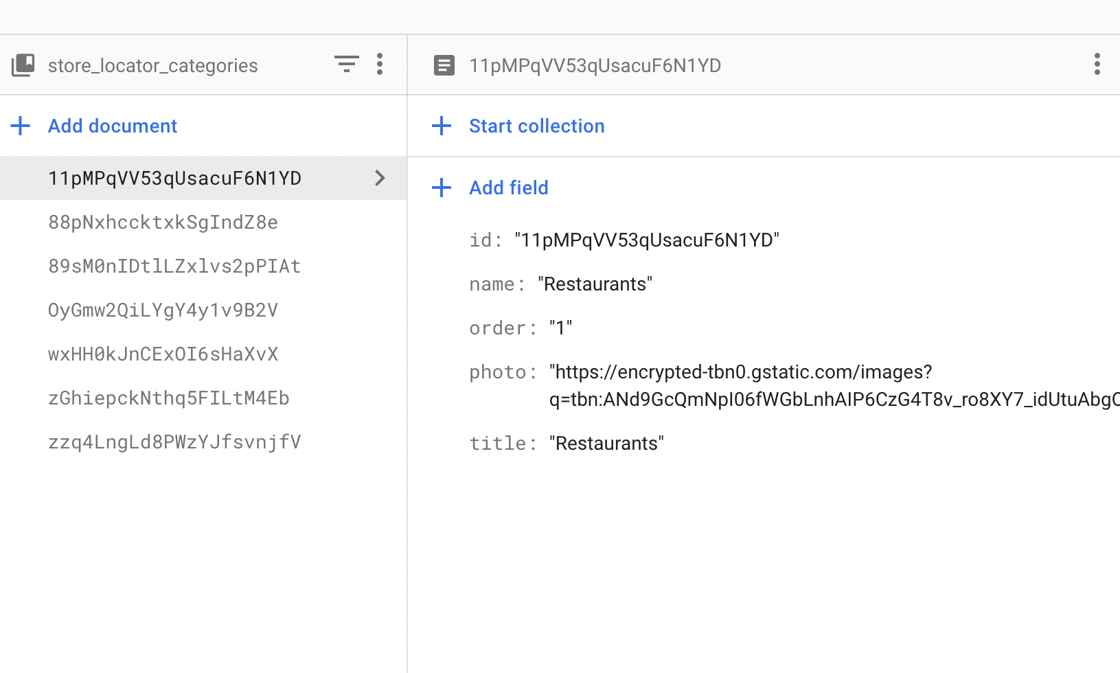Select document 89sM0nIDtlLZxlvs2pPIAt
This screenshot has width=1120, height=673.
(174, 266)
